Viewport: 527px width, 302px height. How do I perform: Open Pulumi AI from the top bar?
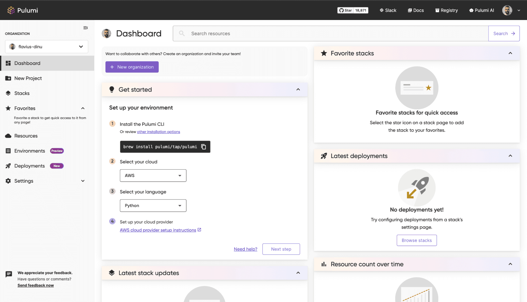[x=481, y=10]
